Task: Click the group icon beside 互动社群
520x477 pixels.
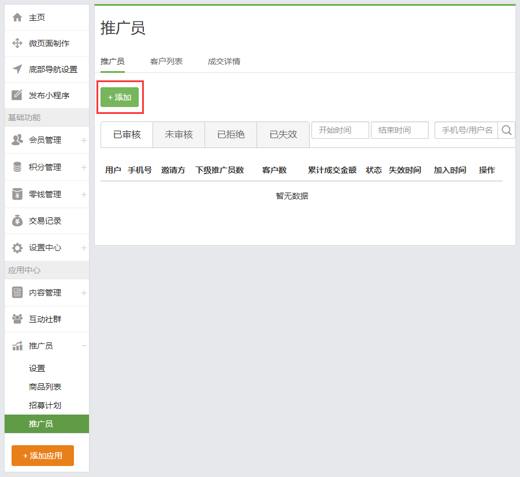Action: (x=17, y=319)
